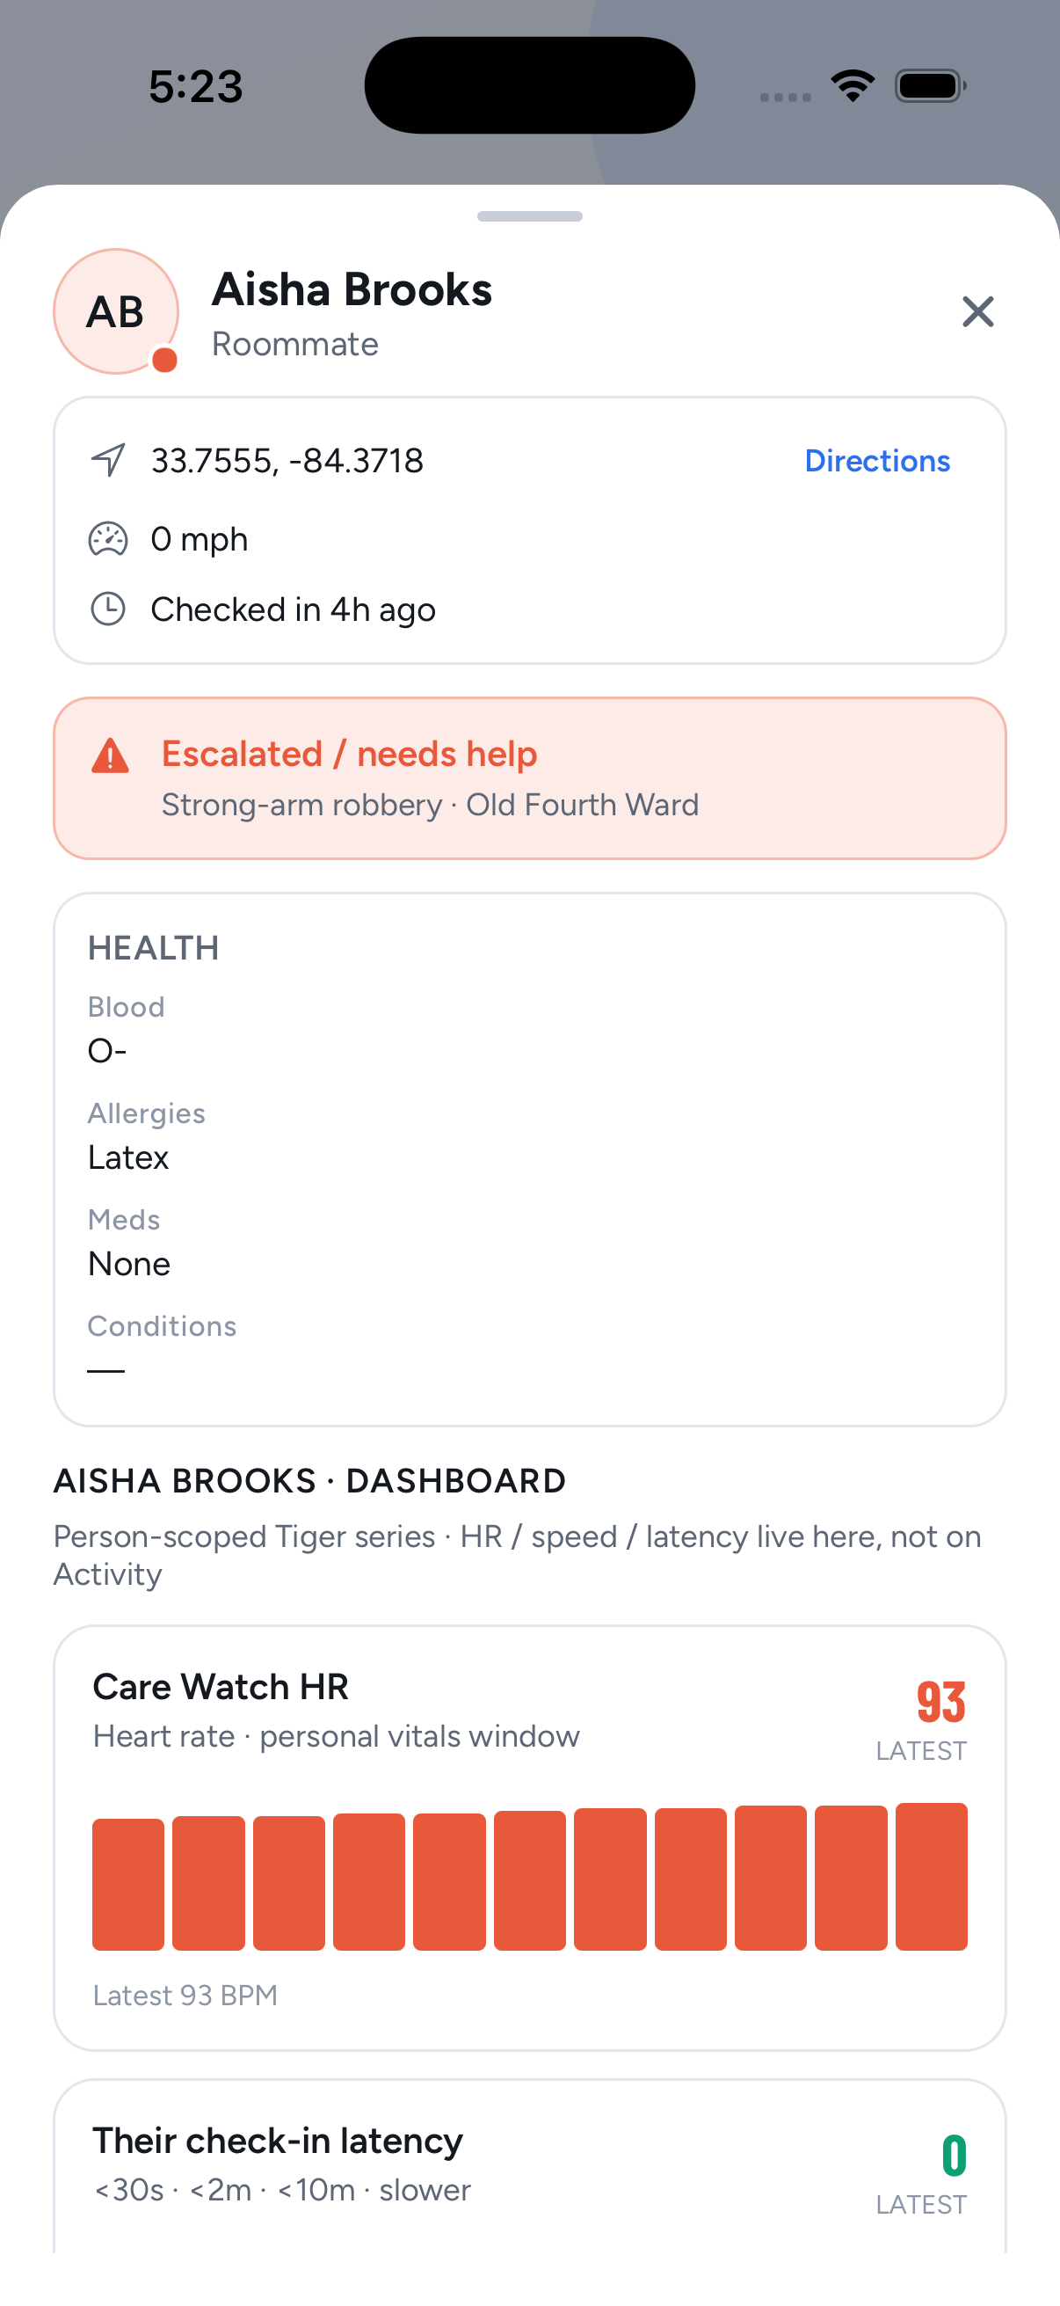Tap the red warning triangle icon
This screenshot has height=2306, width=1060.
pyautogui.click(x=110, y=755)
